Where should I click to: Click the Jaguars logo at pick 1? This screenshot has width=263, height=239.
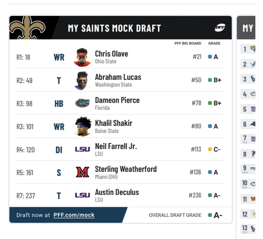coord(253,49)
